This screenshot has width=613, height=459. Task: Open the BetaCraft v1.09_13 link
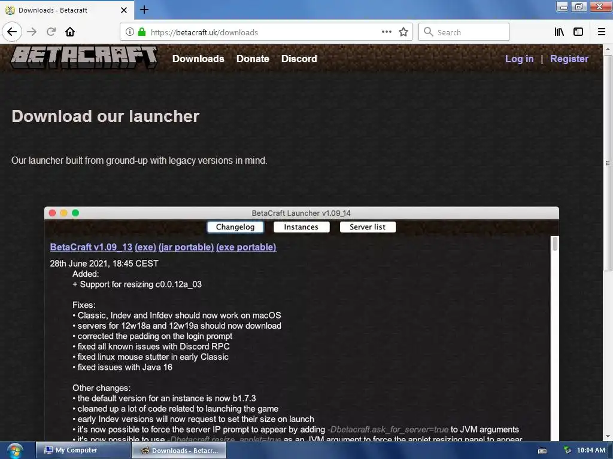click(91, 247)
